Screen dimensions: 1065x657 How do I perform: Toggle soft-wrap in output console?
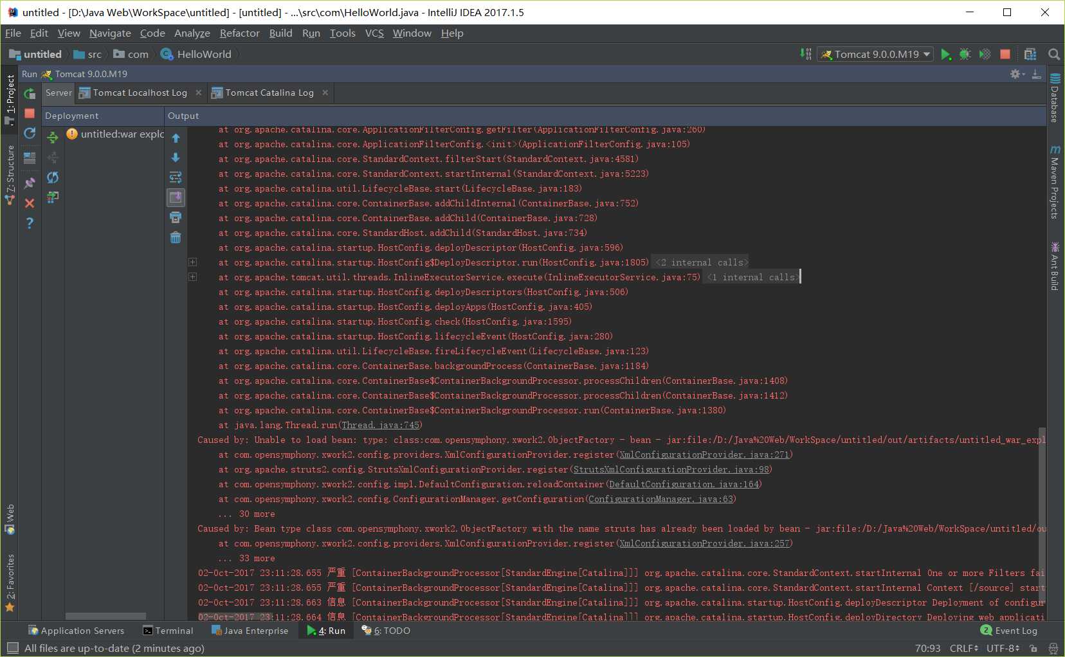(176, 177)
